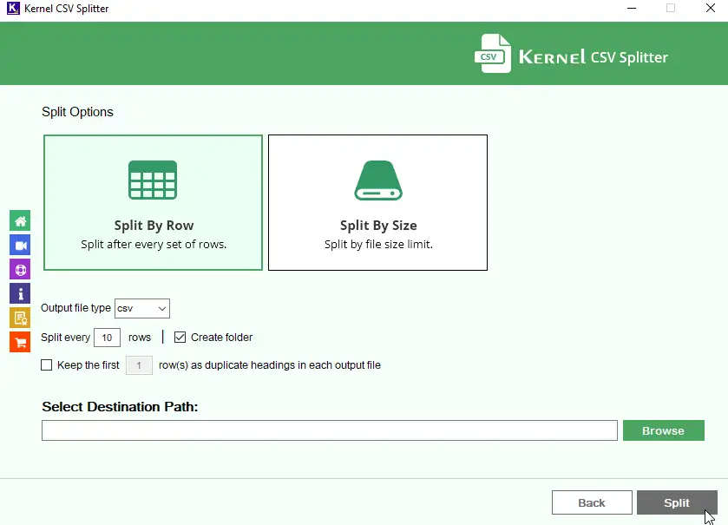
Task: Open the Output file type dropdown
Action: [x=142, y=309]
